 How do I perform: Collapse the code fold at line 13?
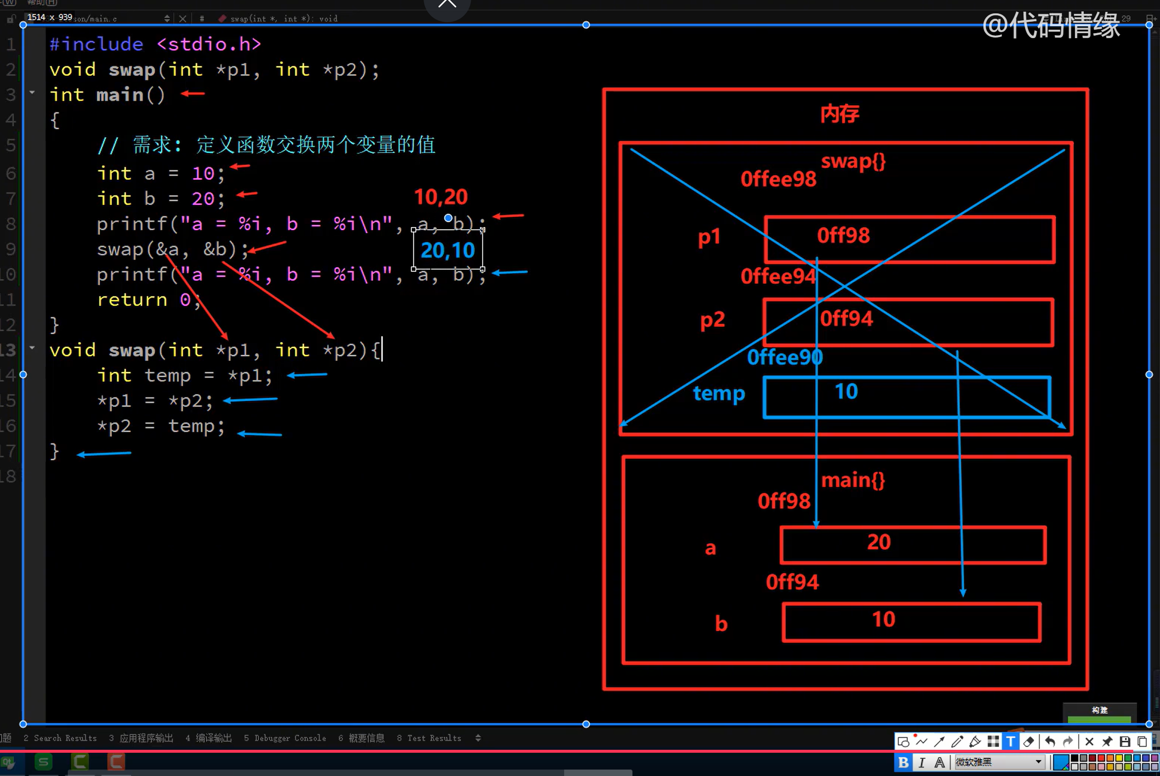[32, 348]
